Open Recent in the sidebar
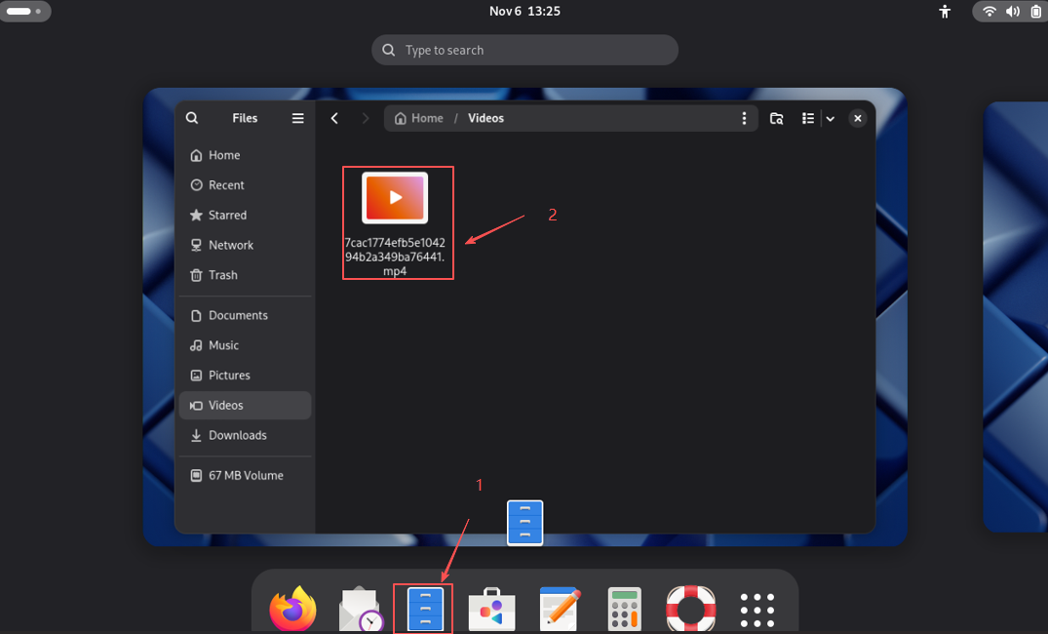1048x634 pixels. click(226, 185)
